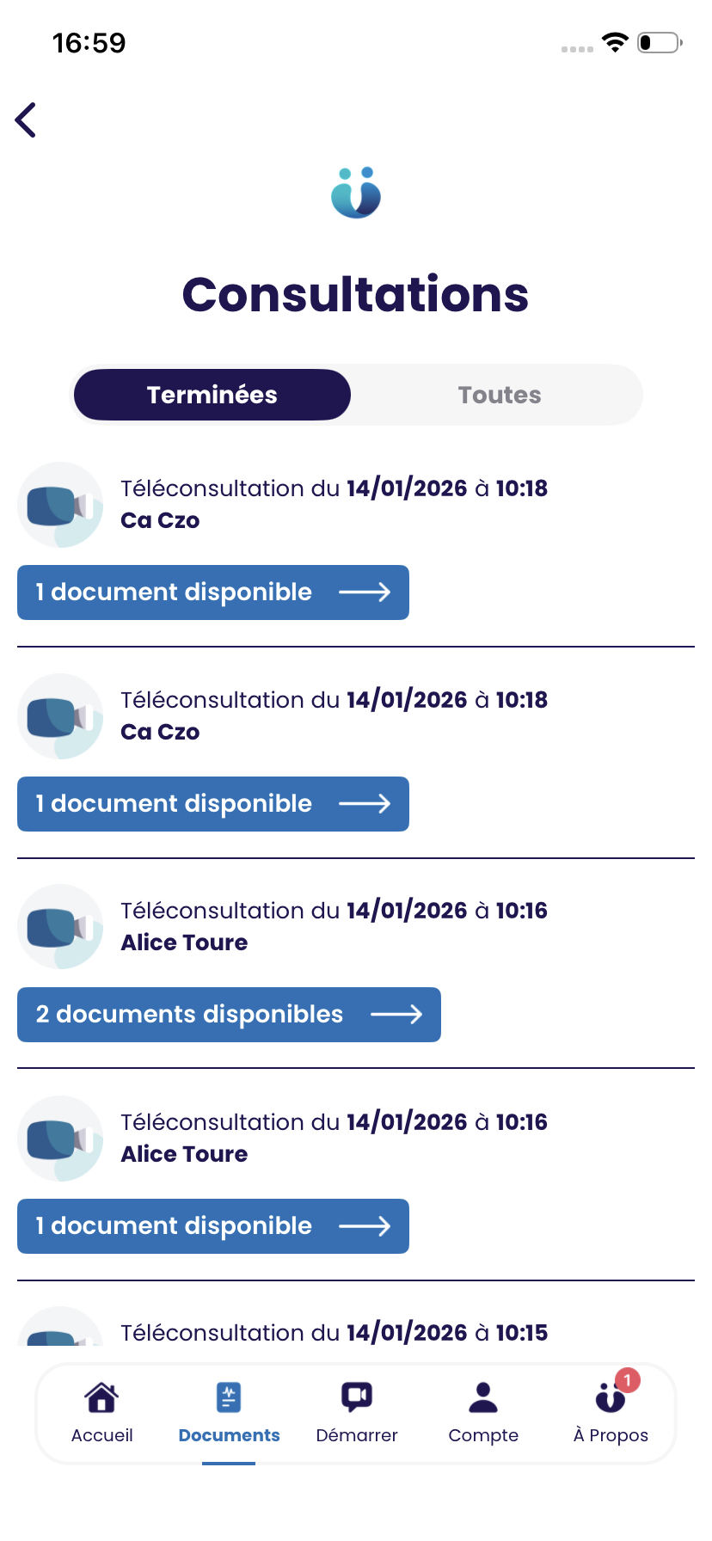Switch to Toutes filter

tap(499, 395)
